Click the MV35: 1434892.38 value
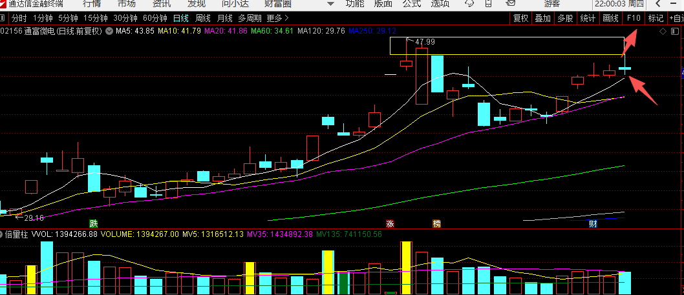 pos(280,234)
